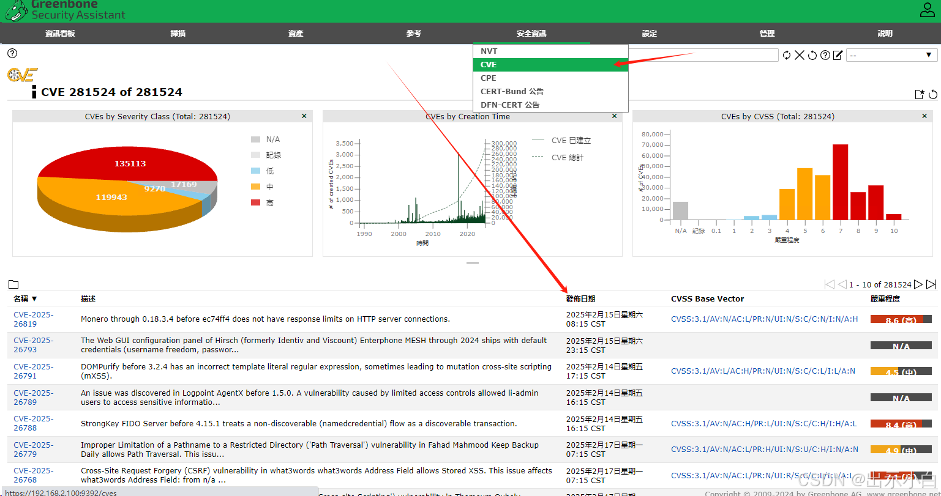The width and height of the screenshot is (941, 496).
Task: Open the edit filter dialog icon
Action: point(838,55)
